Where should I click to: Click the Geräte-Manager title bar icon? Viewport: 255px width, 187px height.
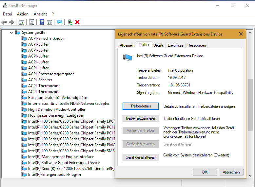pyautogui.click(x=5, y=5)
